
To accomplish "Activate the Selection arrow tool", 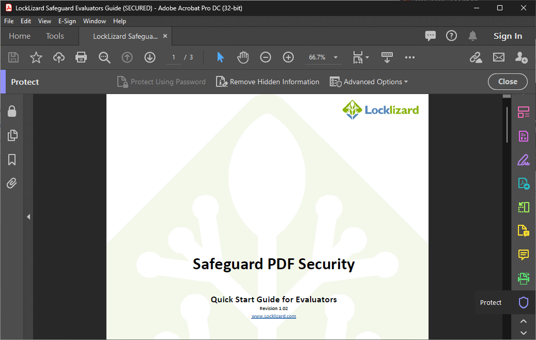I will point(221,57).
